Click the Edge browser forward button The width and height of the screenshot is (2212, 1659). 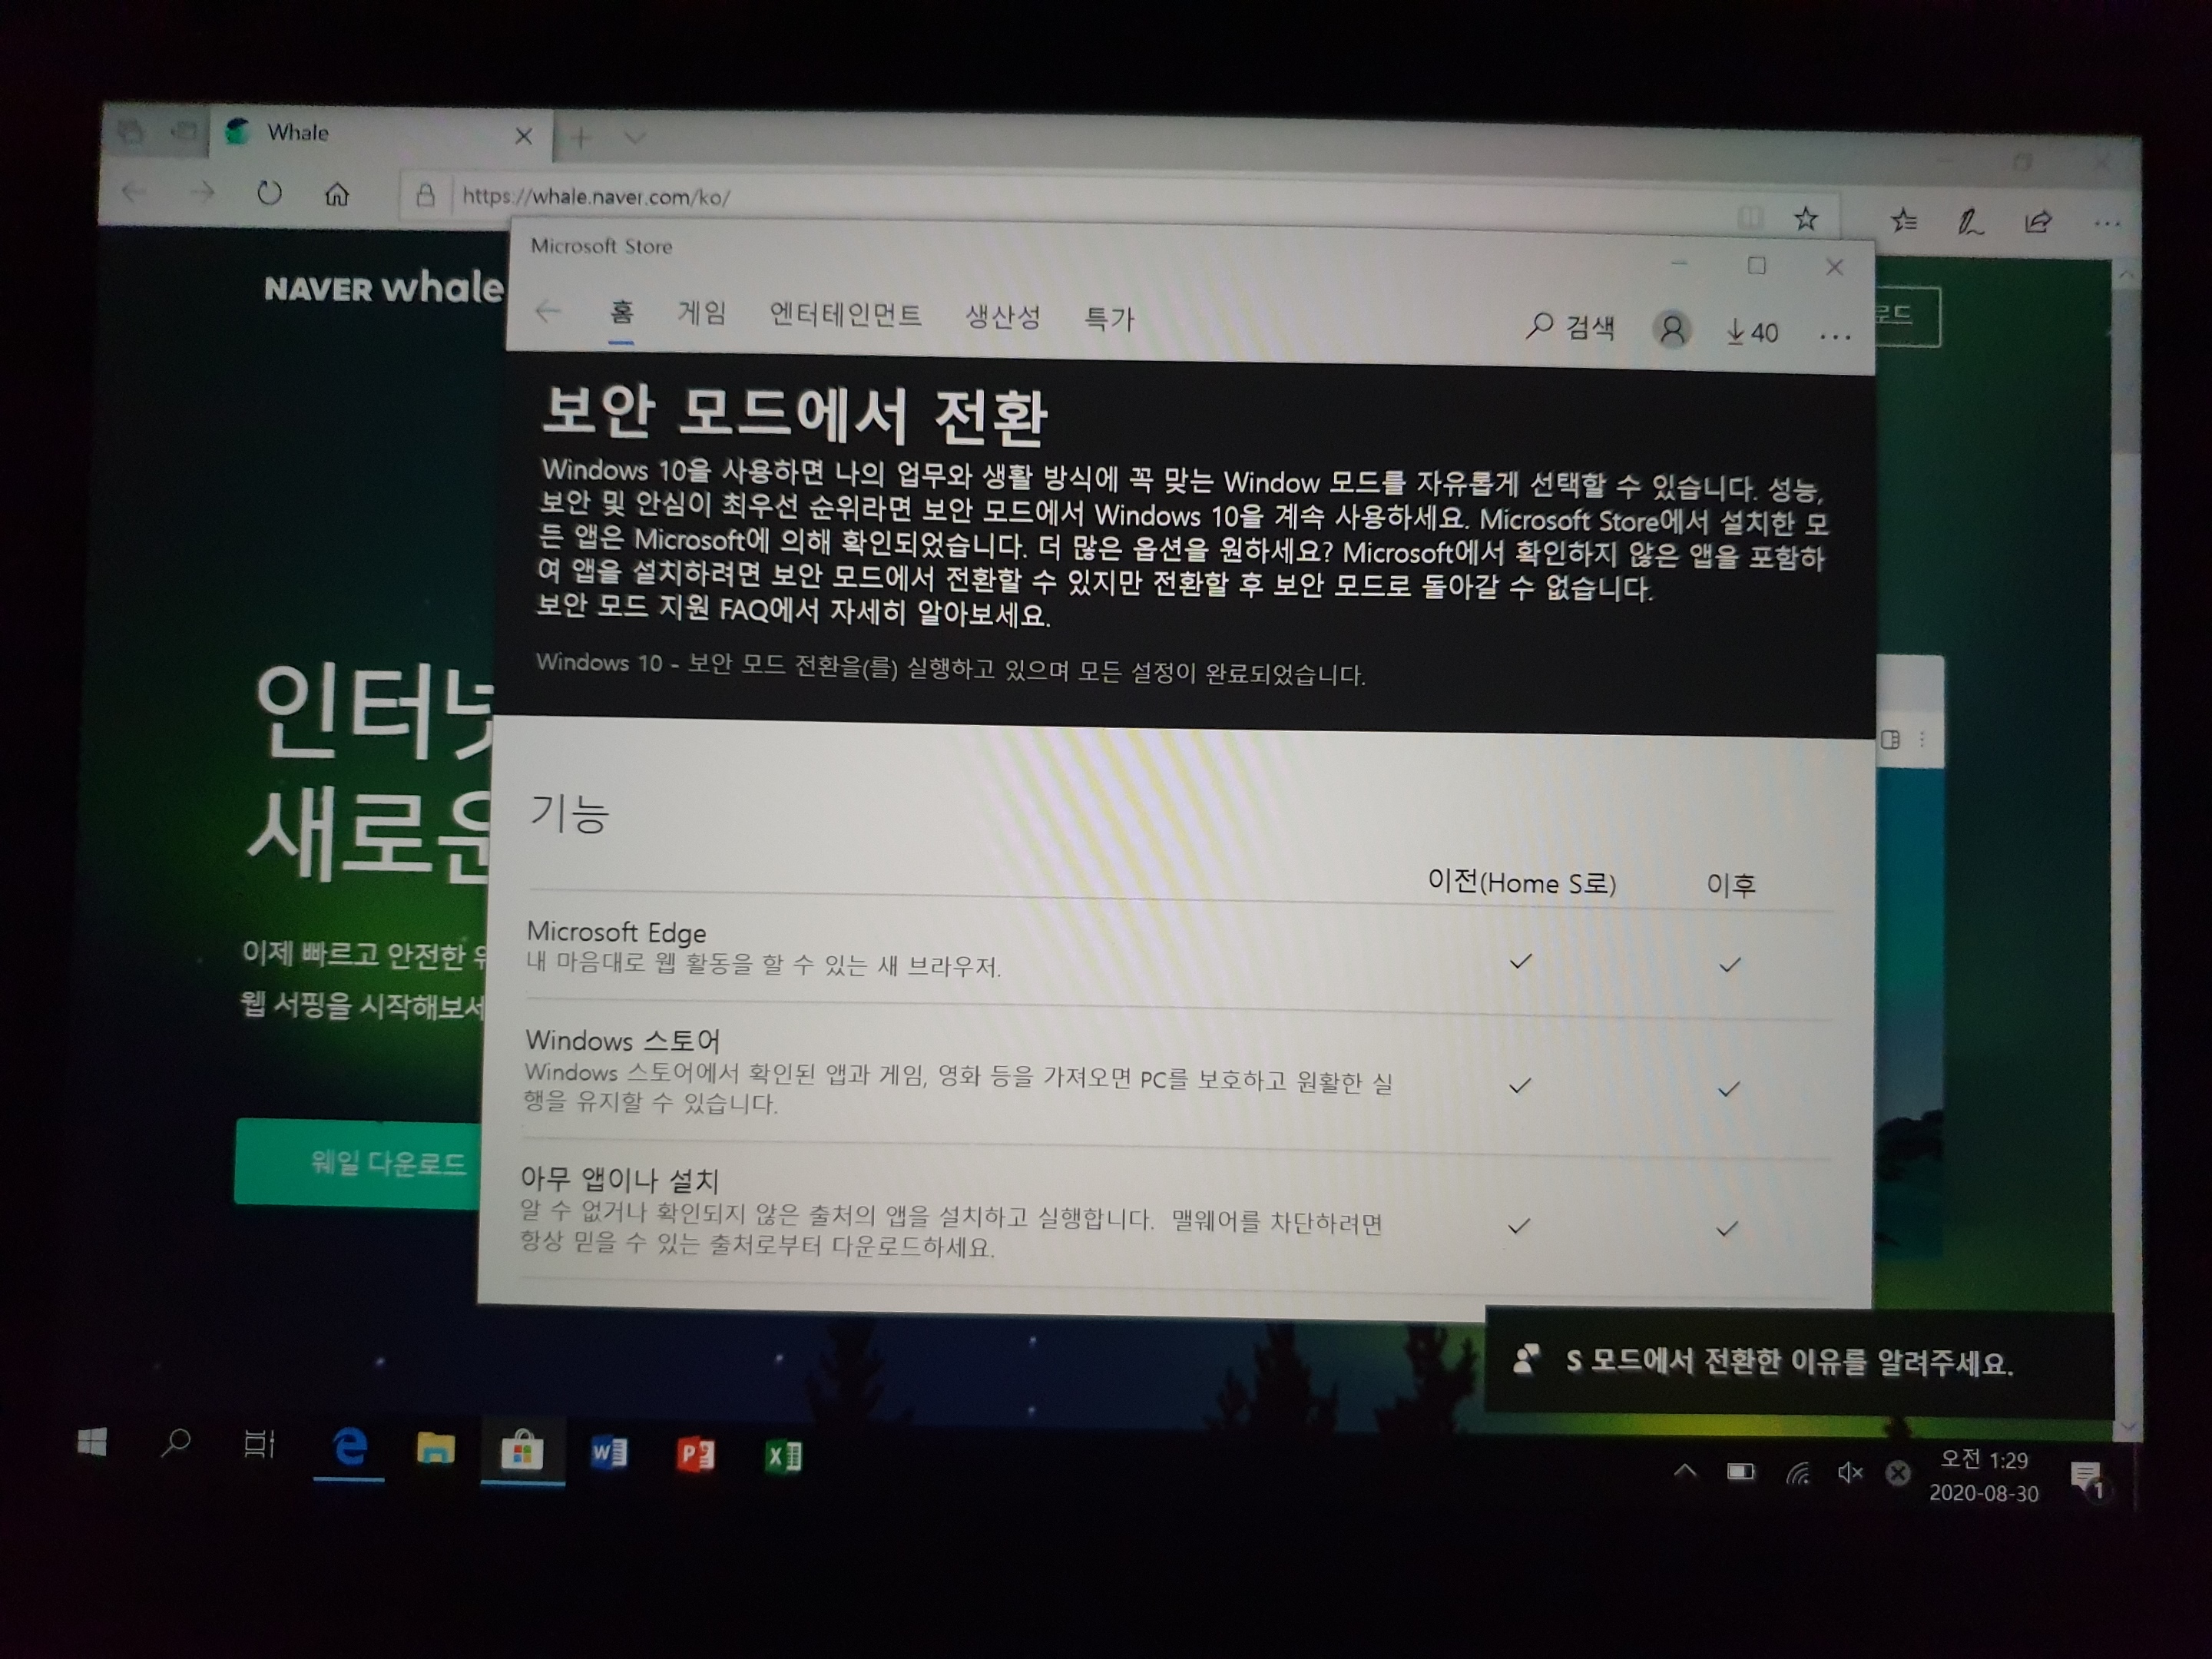click(202, 192)
